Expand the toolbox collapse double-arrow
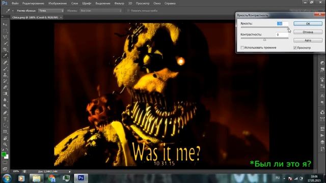This screenshot has height=183, width=326. pos(3,16)
